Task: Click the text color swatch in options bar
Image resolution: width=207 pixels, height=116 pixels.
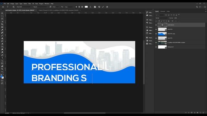Action: click(86, 7)
